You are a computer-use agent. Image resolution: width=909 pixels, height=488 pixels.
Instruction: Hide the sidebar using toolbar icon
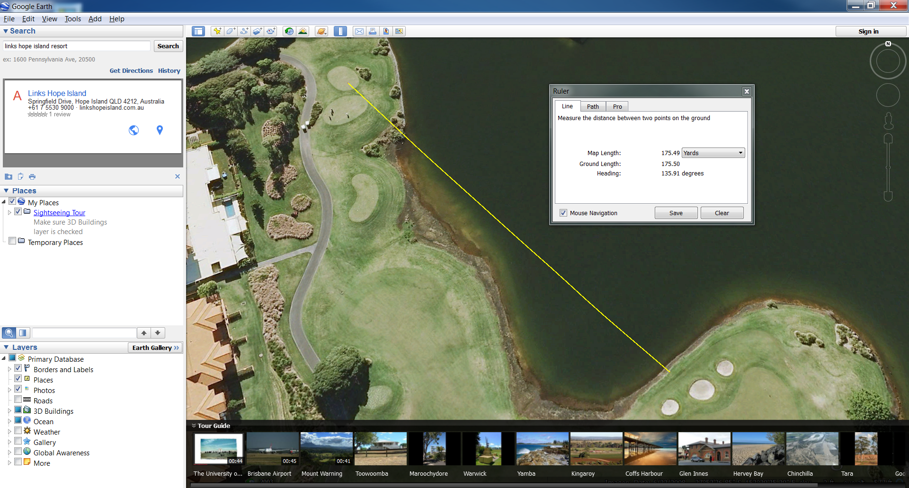point(198,31)
